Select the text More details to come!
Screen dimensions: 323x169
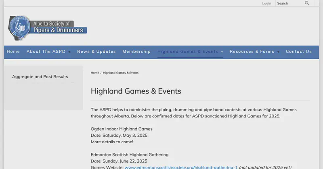pyautogui.click(x=112, y=142)
